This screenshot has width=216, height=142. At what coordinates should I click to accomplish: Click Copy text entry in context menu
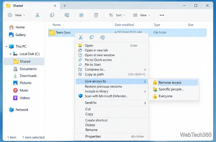(x=112, y=114)
